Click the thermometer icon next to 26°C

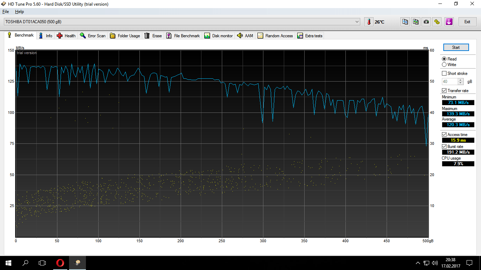368,21
